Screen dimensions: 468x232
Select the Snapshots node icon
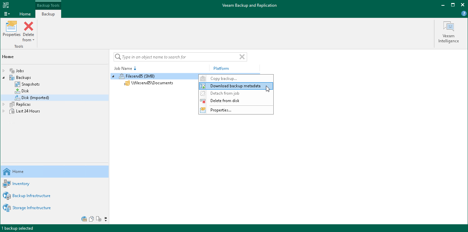(17, 84)
